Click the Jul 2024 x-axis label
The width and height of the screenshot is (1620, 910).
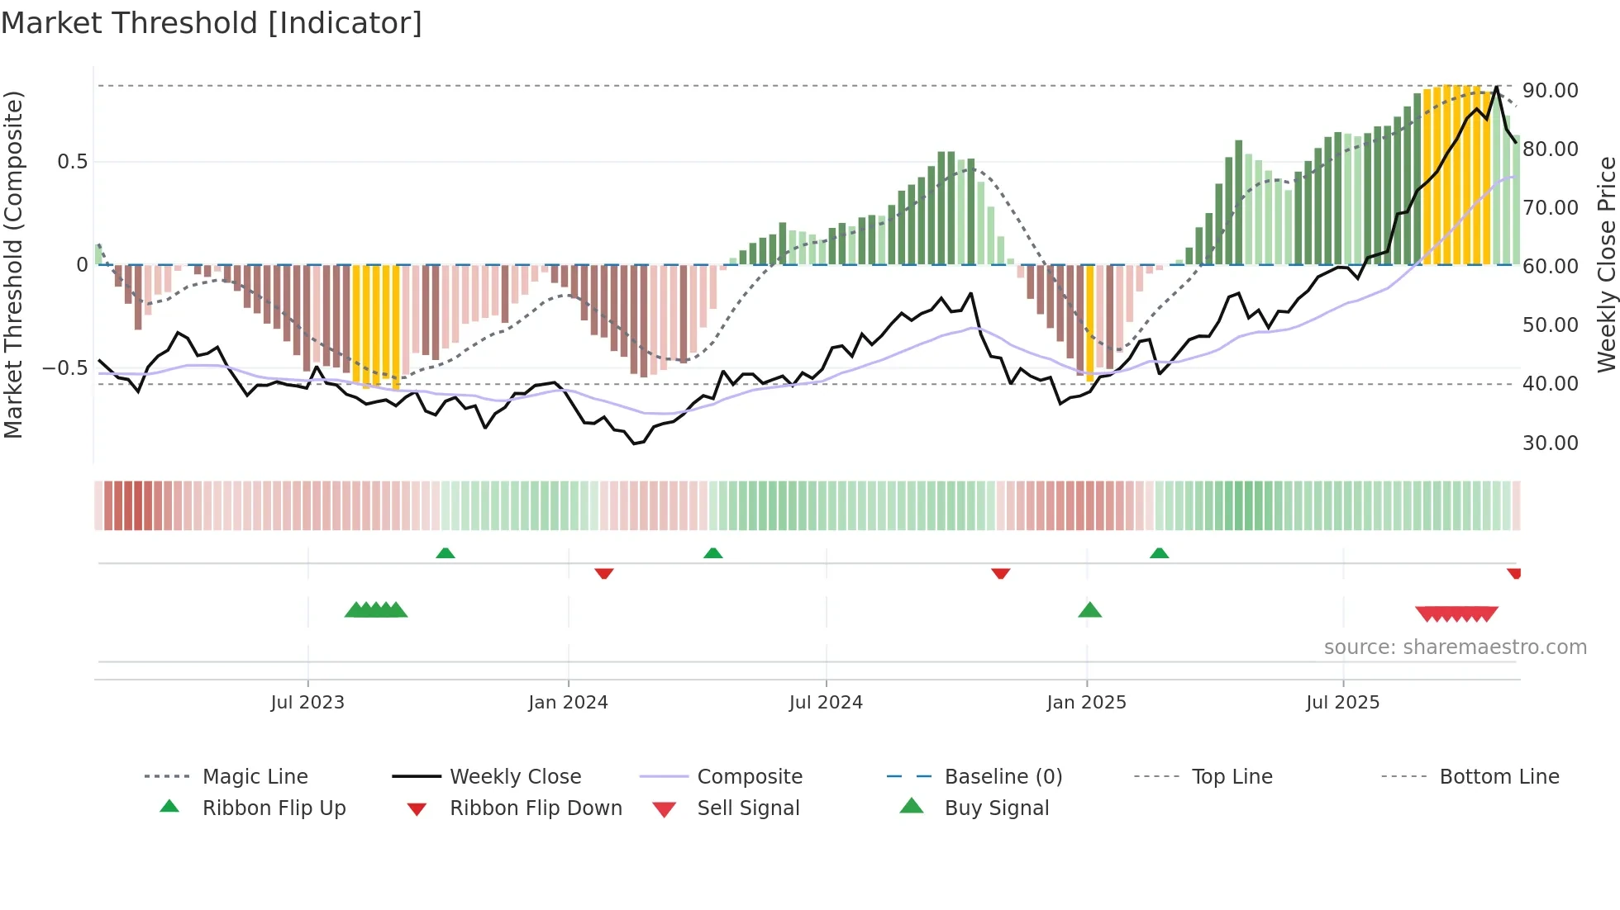pos(826,703)
